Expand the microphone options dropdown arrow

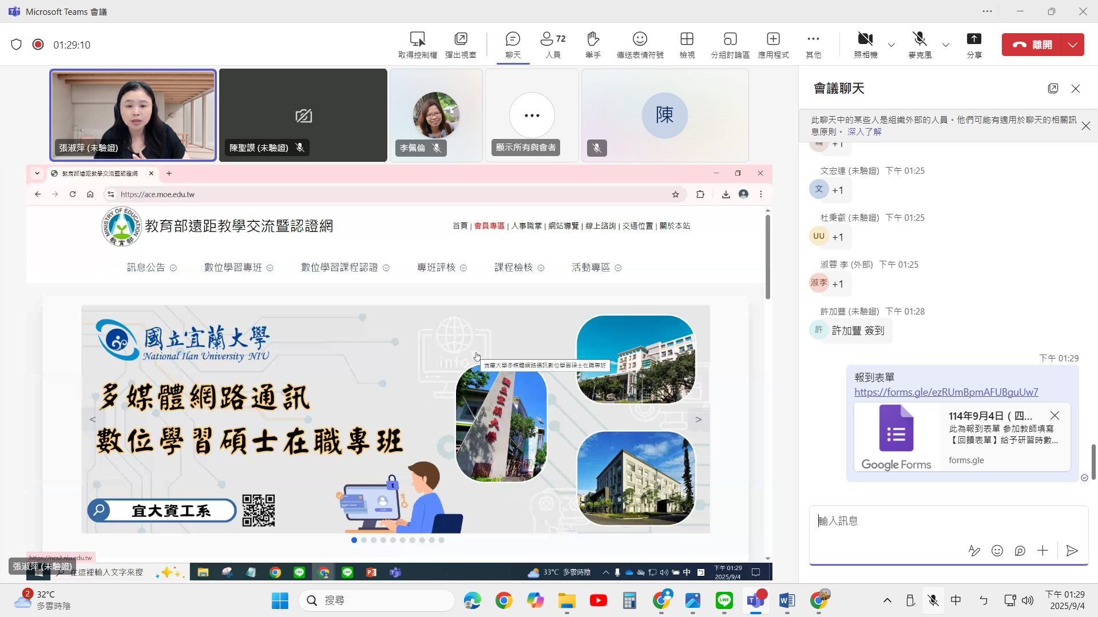946,45
